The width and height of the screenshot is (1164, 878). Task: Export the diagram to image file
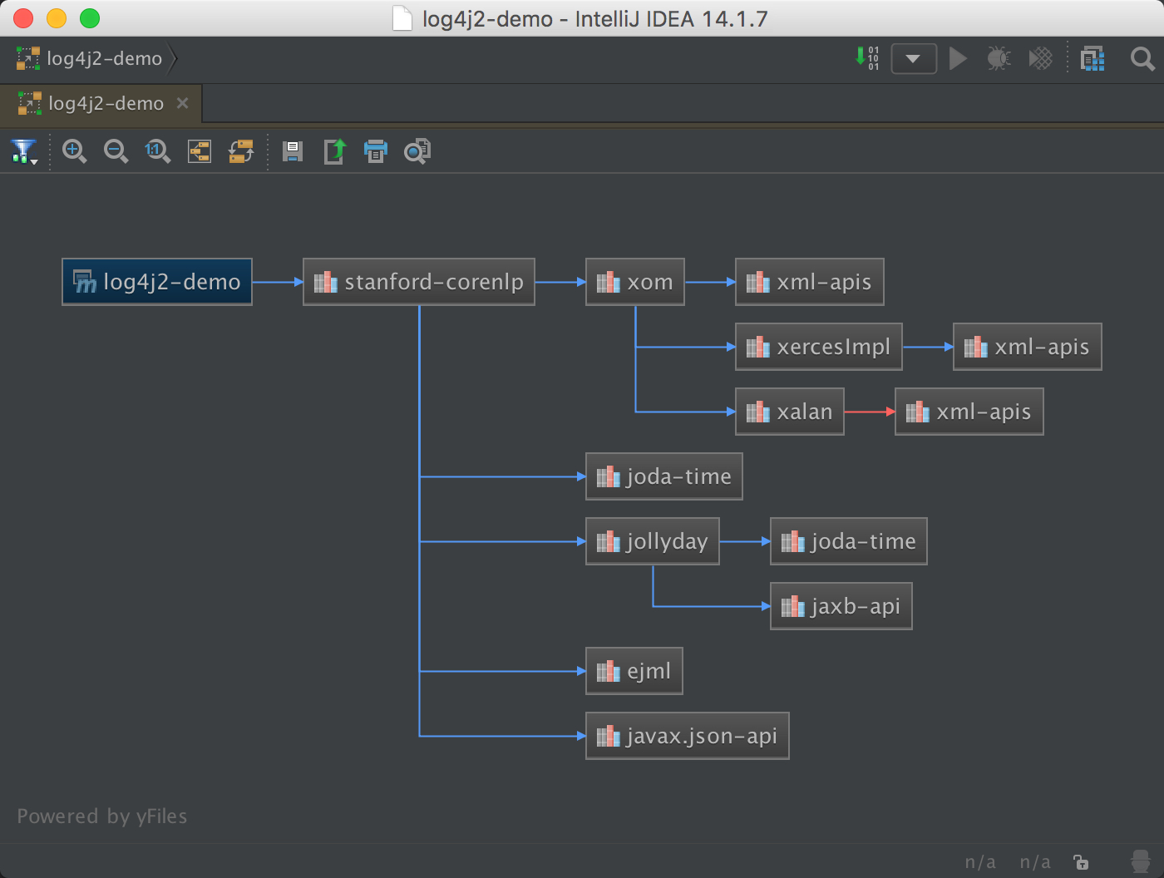click(x=334, y=151)
